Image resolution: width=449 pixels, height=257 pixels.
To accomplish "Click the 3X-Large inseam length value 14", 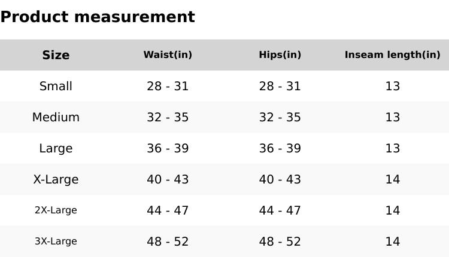I will [x=392, y=241].
